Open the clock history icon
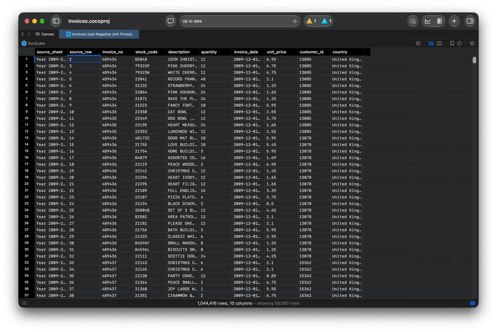This screenshot has height=332, width=497. coord(459,43)
